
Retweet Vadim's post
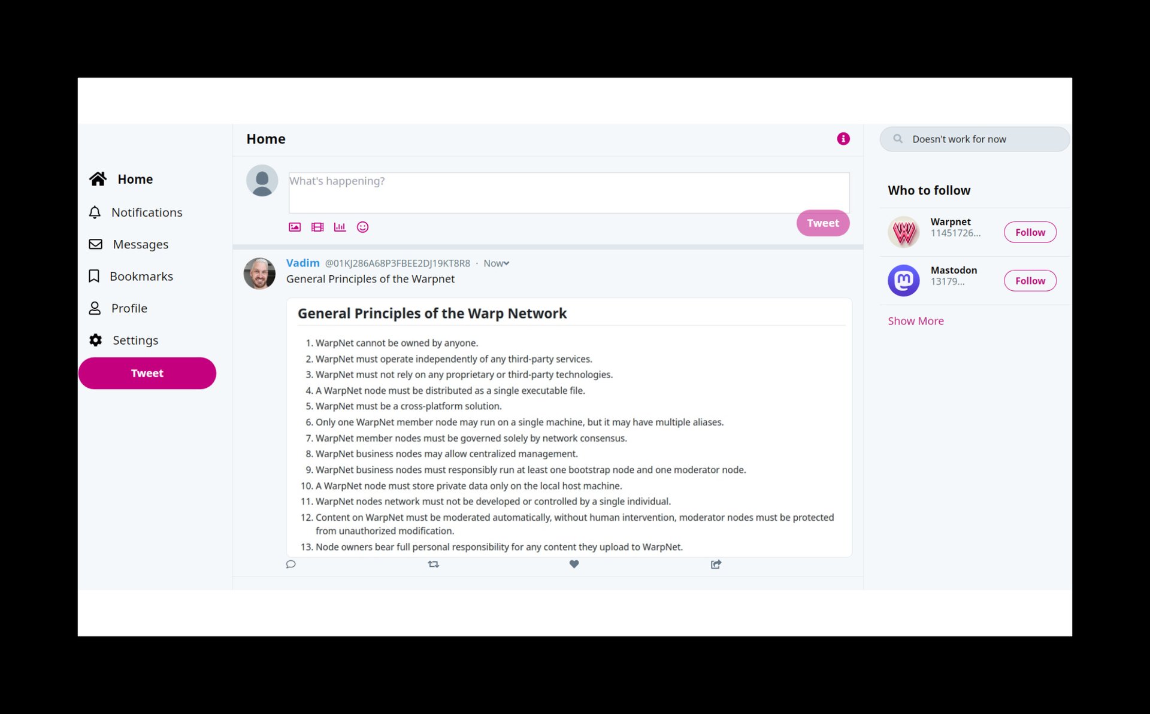pyautogui.click(x=434, y=564)
